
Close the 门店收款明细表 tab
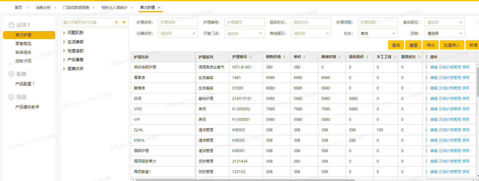pyautogui.click(x=94, y=7)
